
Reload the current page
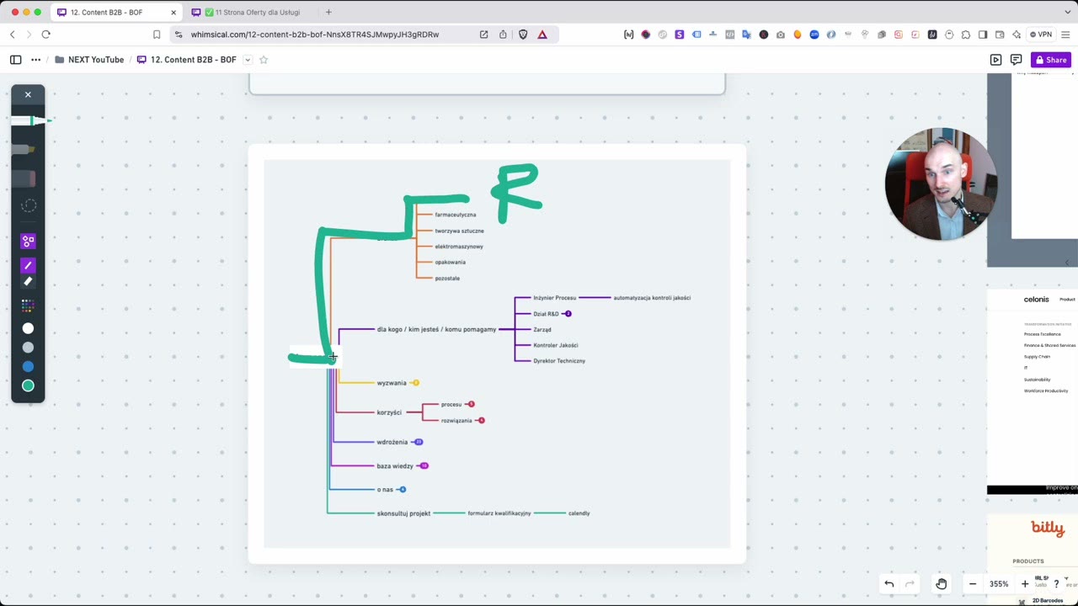(x=45, y=35)
